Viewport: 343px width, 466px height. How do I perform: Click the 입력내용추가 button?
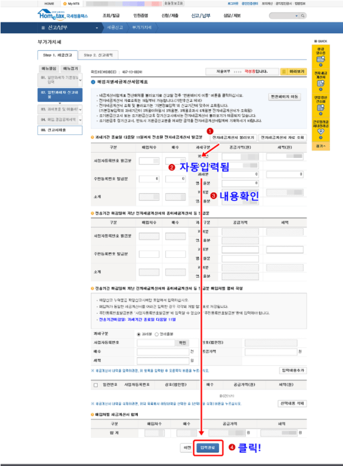(x=293, y=371)
